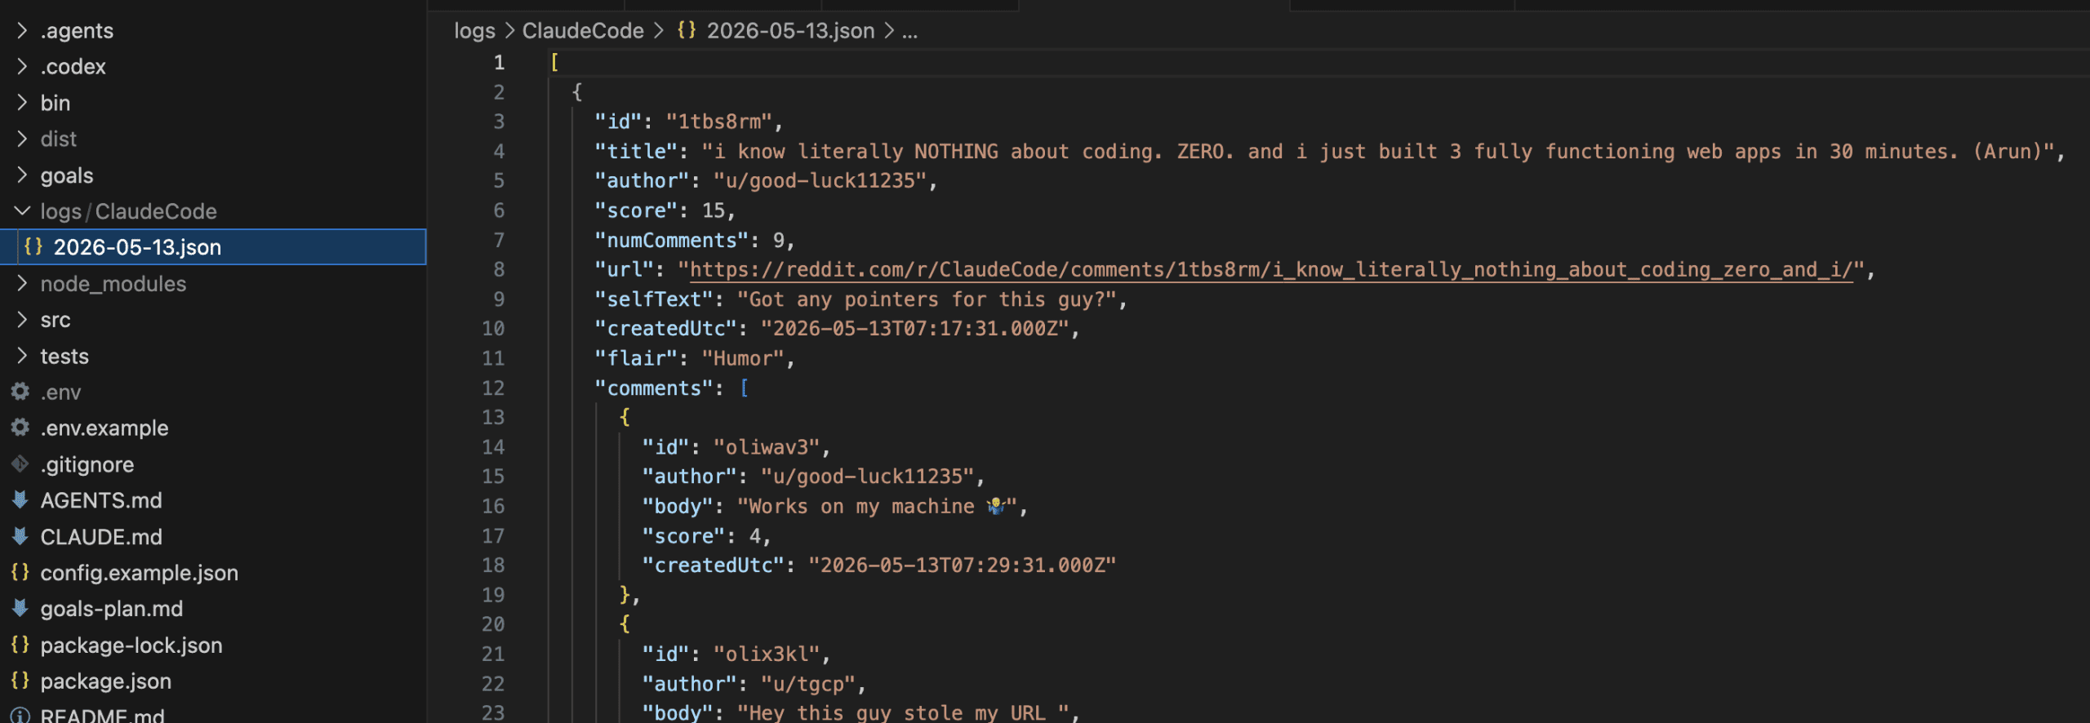Click the "Works on my machine" body text
The height and width of the screenshot is (723, 2090).
[861, 507]
